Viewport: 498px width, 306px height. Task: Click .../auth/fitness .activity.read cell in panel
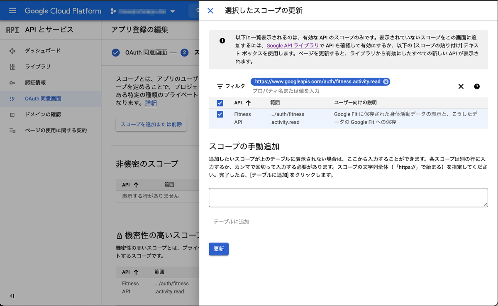click(287, 118)
